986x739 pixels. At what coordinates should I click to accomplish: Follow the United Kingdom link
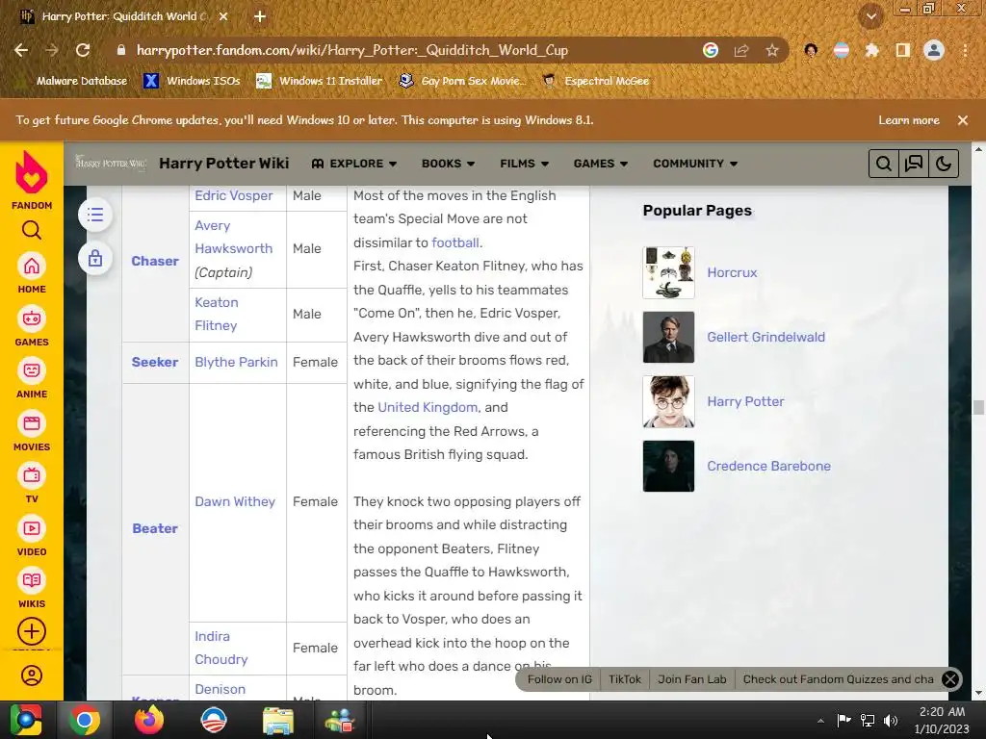pyautogui.click(x=428, y=407)
